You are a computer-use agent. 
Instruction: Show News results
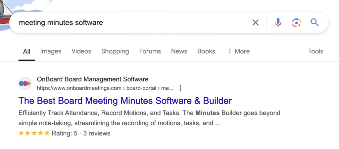tap(179, 51)
